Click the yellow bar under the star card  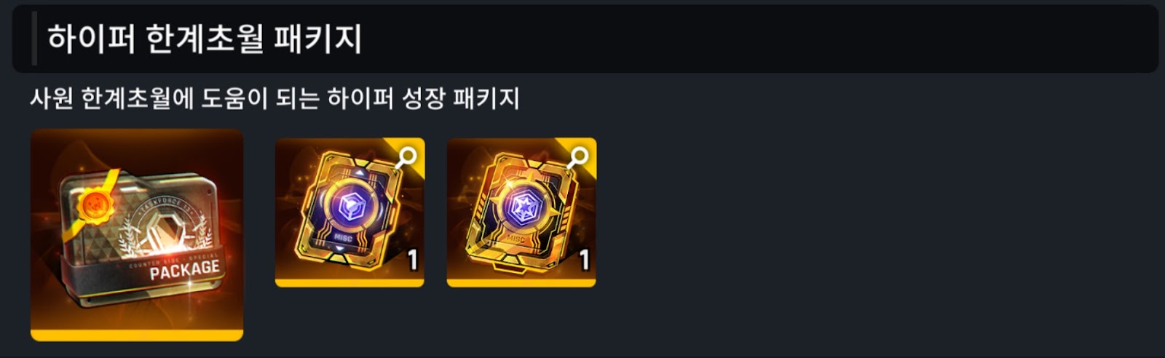point(521,282)
